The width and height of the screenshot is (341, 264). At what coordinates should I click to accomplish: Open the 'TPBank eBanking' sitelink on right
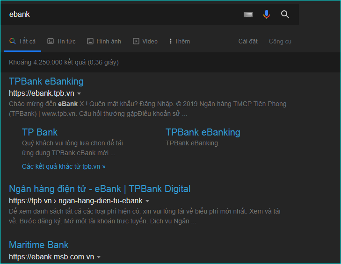(203, 132)
